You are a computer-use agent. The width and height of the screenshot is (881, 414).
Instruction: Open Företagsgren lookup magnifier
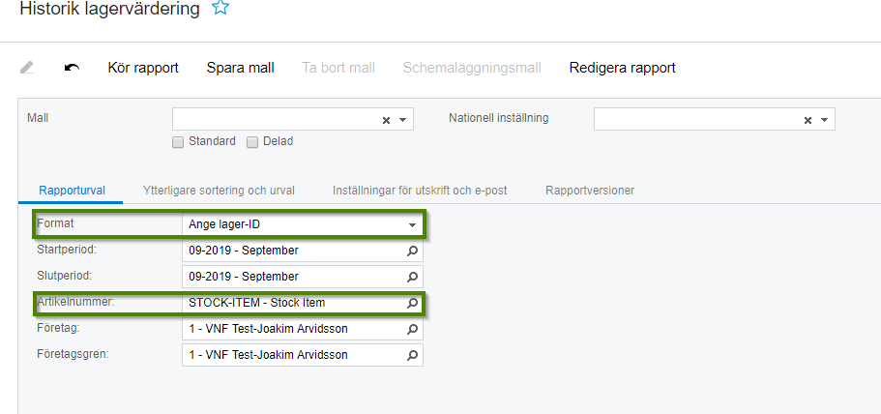(412, 355)
